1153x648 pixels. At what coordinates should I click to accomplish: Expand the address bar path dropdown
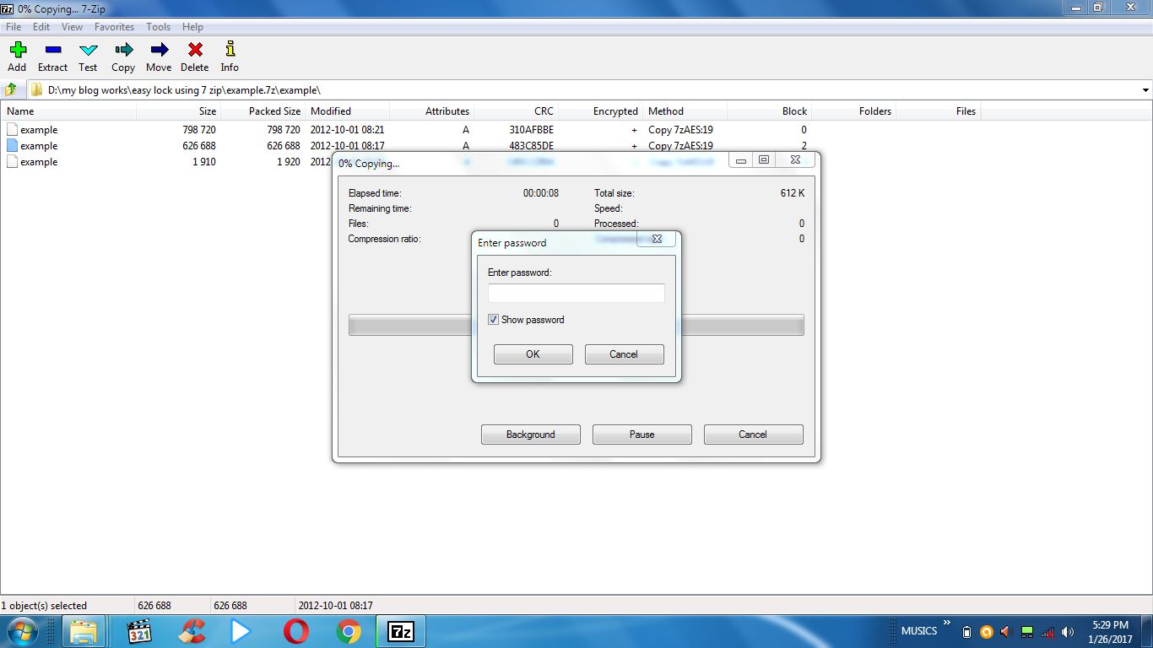pyautogui.click(x=1145, y=90)
